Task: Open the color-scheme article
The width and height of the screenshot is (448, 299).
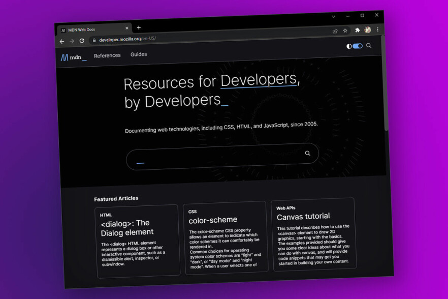Action: tap(213, 220)
